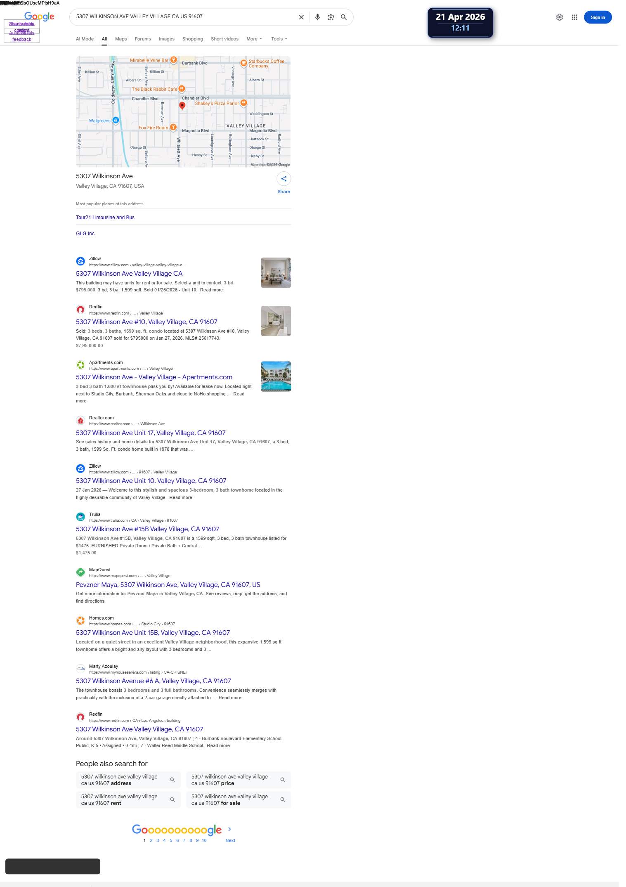626x887 pixels.
Task: Start voice search with the microphone icon
Action: point(317,17)
